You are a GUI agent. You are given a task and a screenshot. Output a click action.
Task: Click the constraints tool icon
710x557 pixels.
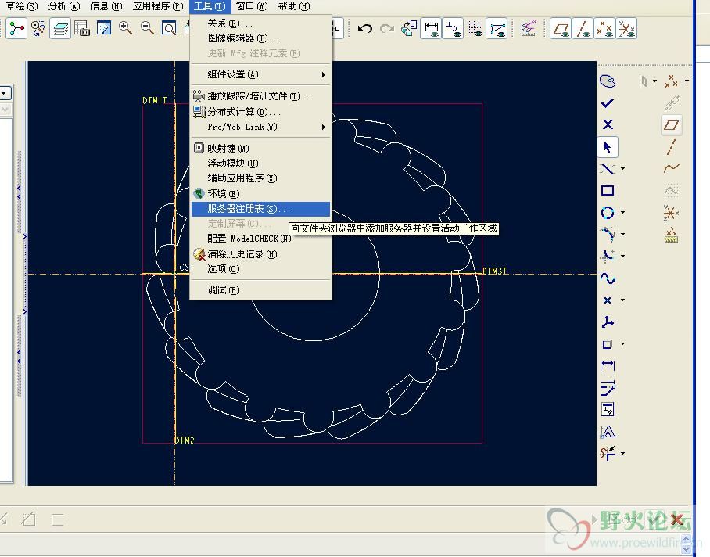[608, 410]
